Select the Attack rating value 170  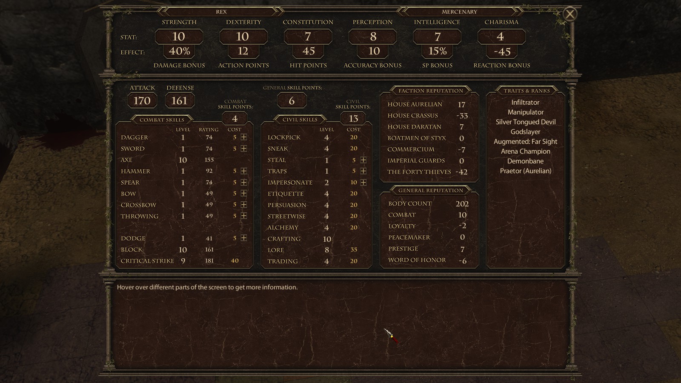coord(142,101)
